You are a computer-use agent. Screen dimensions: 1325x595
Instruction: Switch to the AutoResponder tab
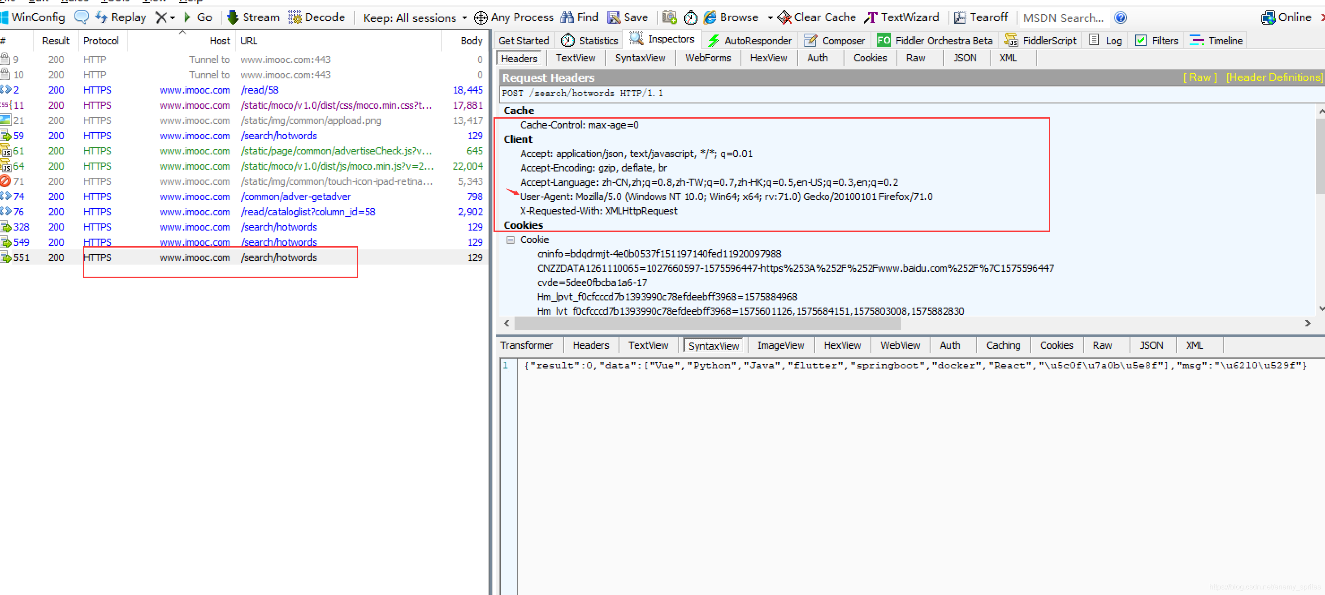(749, 41)
